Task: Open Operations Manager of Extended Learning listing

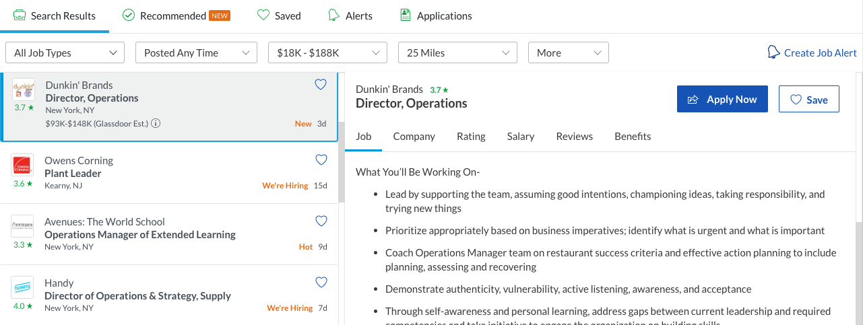Action: coord(140,235)
